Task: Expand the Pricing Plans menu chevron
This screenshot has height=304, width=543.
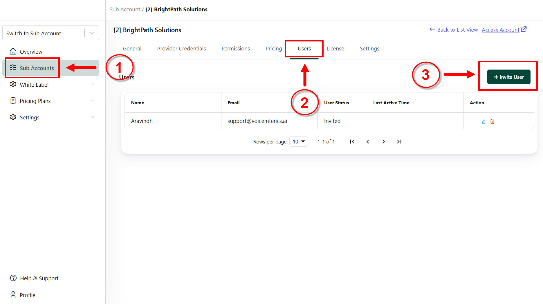Action: 92,101
